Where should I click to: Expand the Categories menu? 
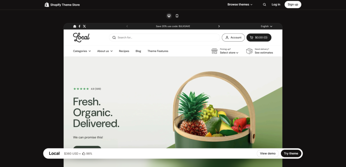coord(82,51)
